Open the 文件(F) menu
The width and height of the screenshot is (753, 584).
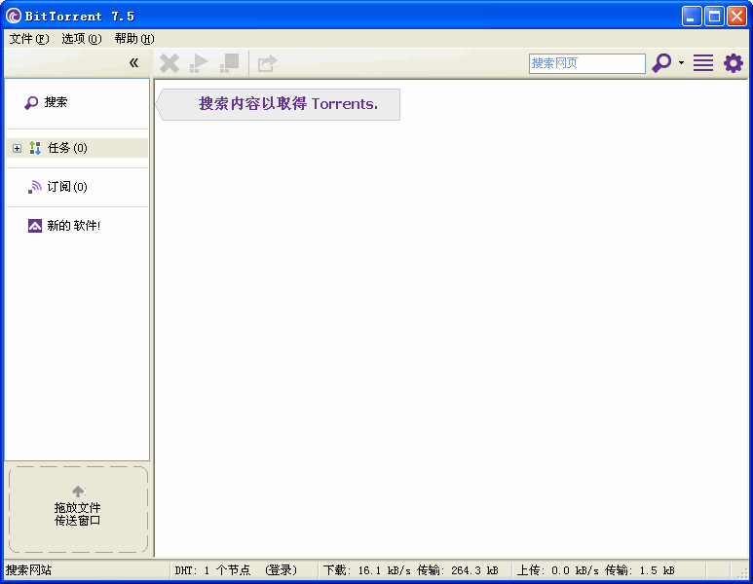pyautogui.click(x=29, y=38)
